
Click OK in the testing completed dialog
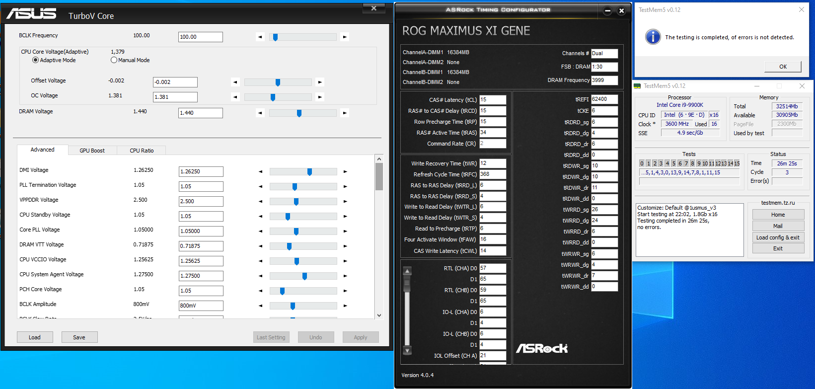[783, 67]
